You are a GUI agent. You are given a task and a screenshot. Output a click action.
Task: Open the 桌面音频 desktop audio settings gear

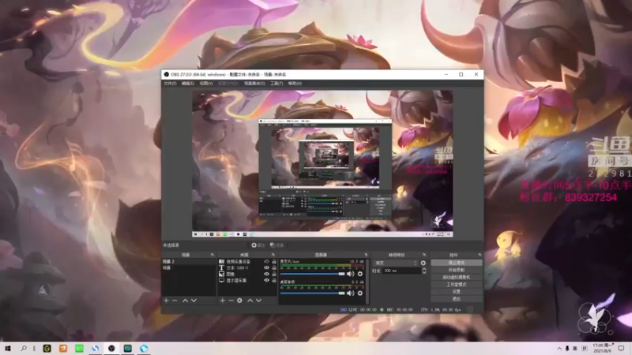360,293
